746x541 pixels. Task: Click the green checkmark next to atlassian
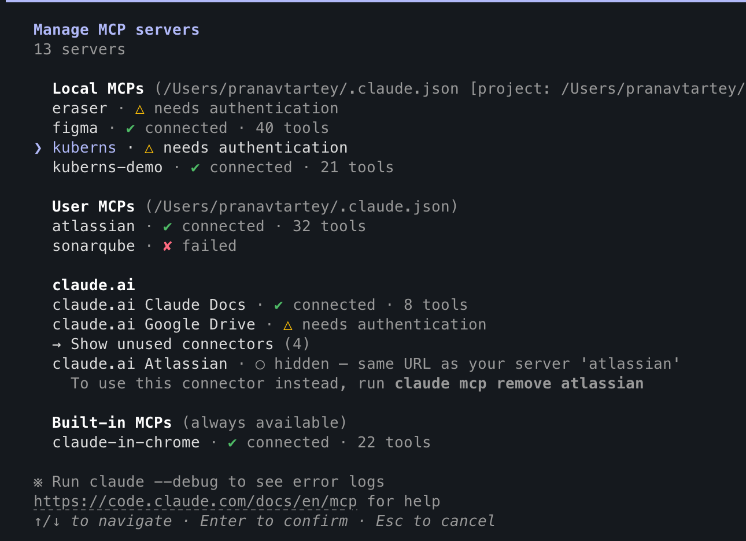pos(168,227)
